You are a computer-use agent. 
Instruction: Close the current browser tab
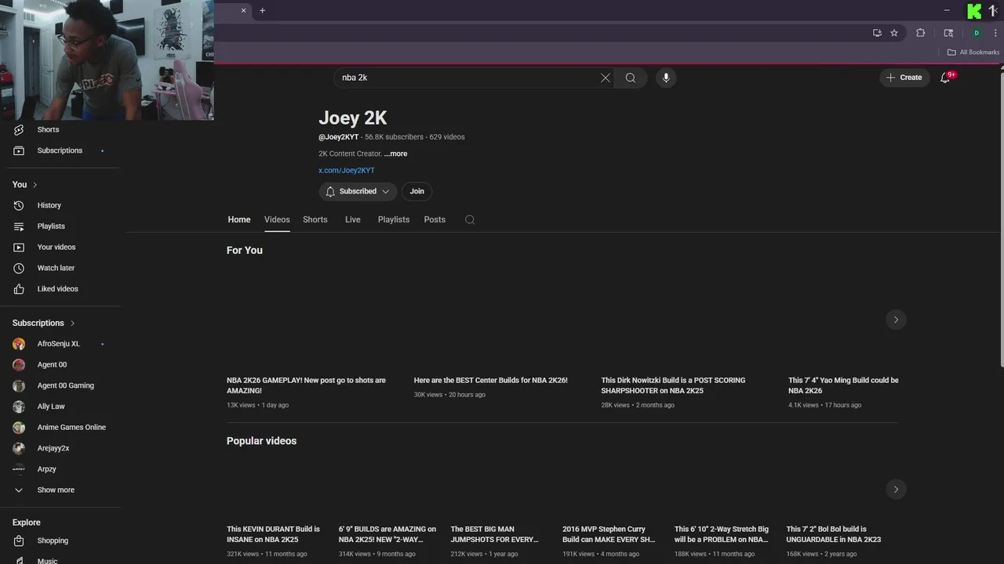tap(243, 10)
